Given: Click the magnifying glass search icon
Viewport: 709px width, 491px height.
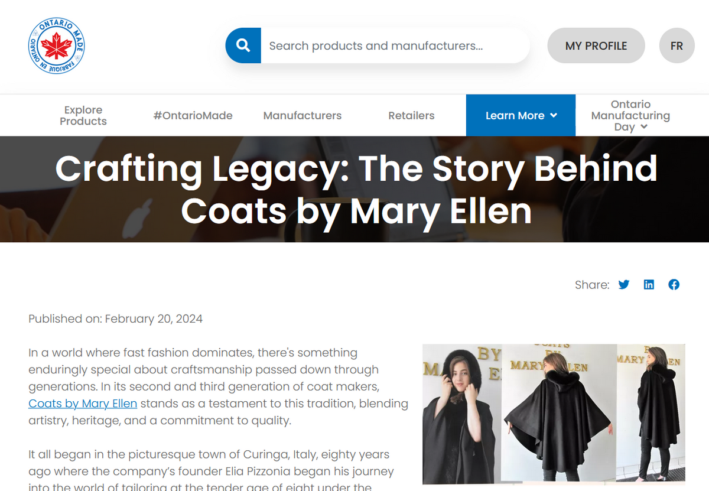Looking at the screenshot, I should click(x=243, y=45).
